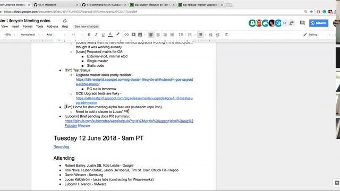Show the additional collaborators badge

pos(285,23)
